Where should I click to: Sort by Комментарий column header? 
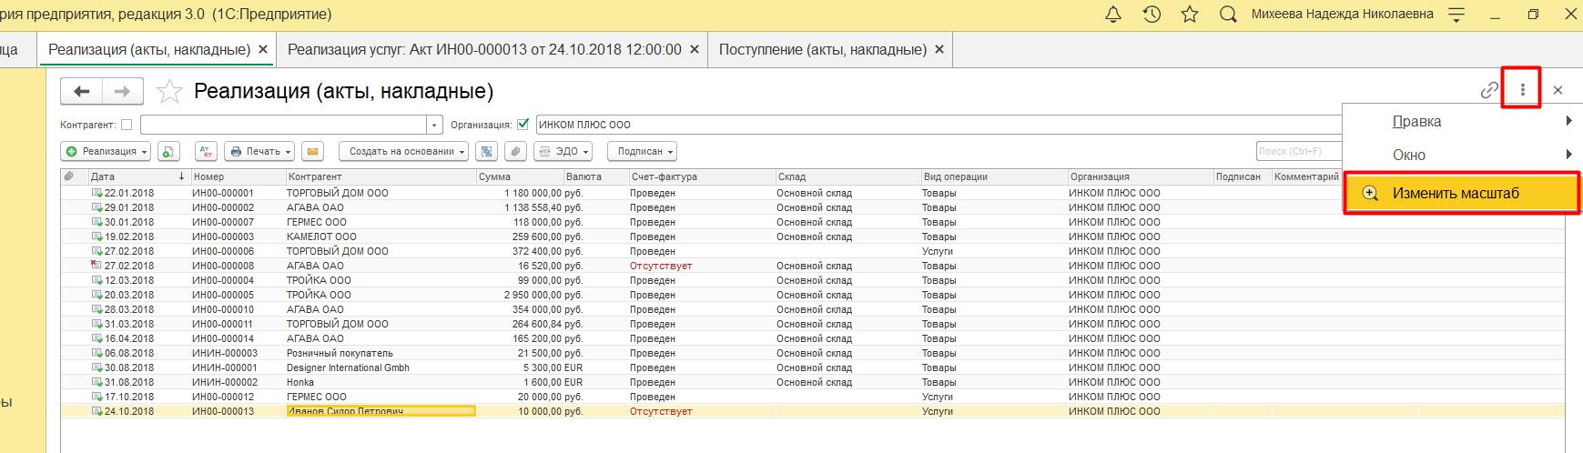[x=1306, y=176]
